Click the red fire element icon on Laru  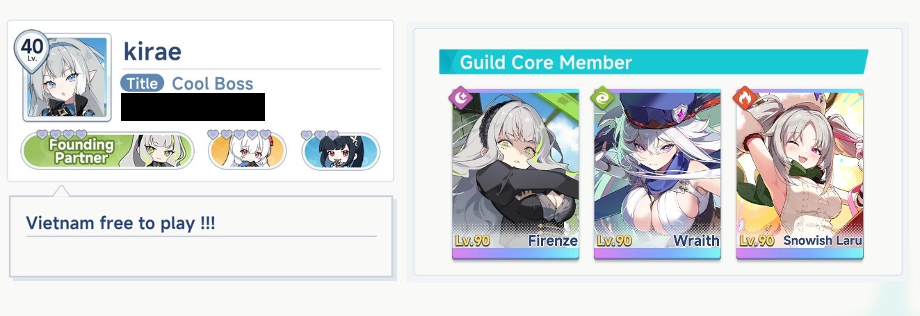744,98
